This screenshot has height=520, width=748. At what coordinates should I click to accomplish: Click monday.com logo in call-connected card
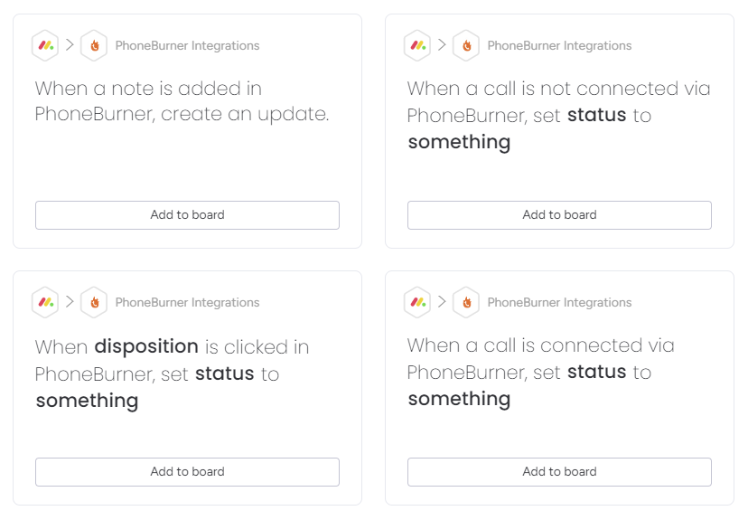click(x=417, y=302)
